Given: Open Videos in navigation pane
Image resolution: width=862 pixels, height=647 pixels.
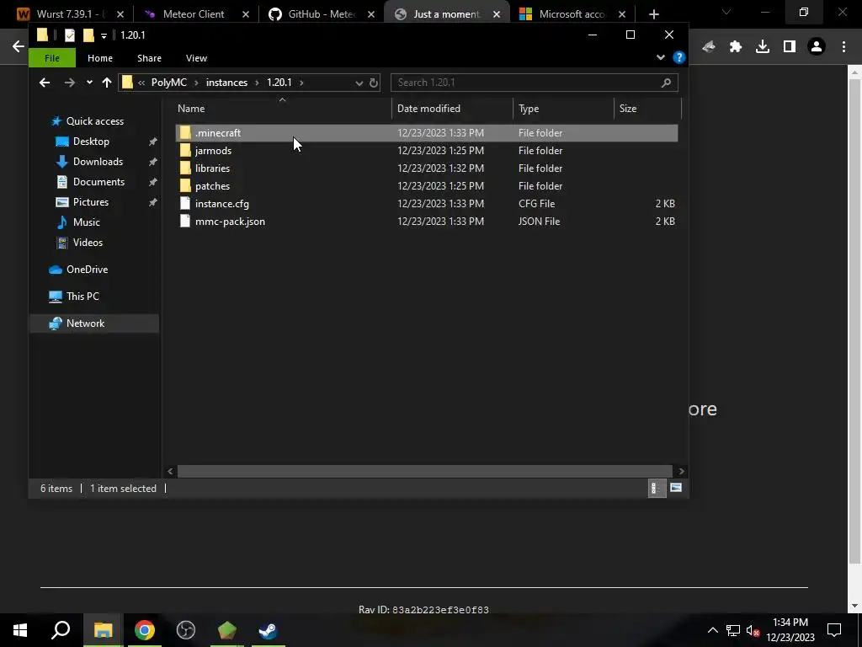Looking at the screenshot, I should point(88,242).
